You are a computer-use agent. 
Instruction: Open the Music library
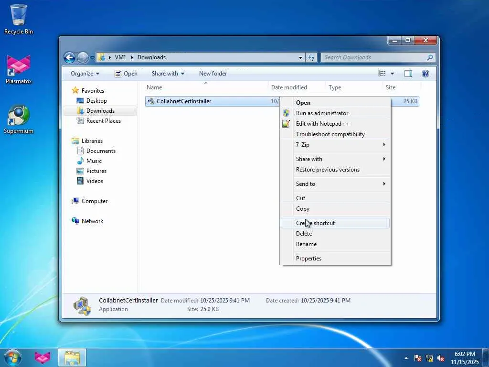tap(89, 161)
